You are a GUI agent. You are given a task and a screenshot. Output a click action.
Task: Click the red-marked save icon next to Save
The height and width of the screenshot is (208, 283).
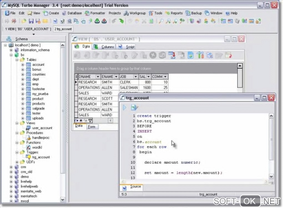coord(38,21)
